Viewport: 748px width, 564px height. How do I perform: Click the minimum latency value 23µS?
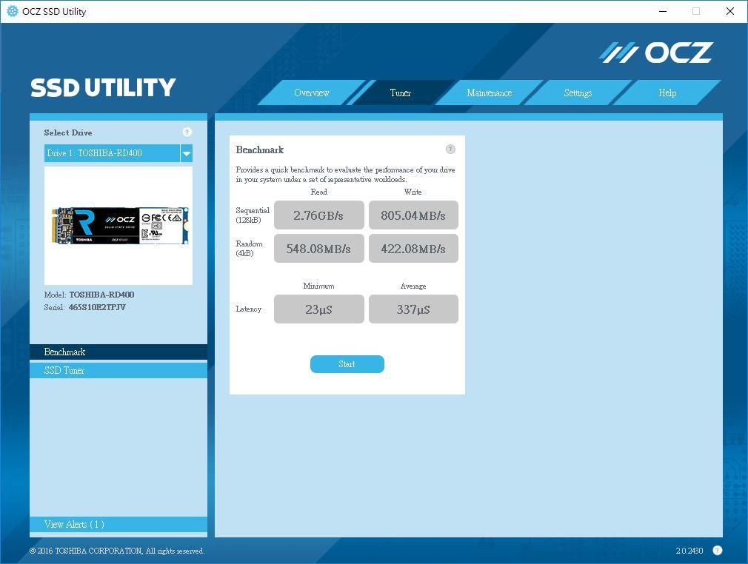[318, 309]
